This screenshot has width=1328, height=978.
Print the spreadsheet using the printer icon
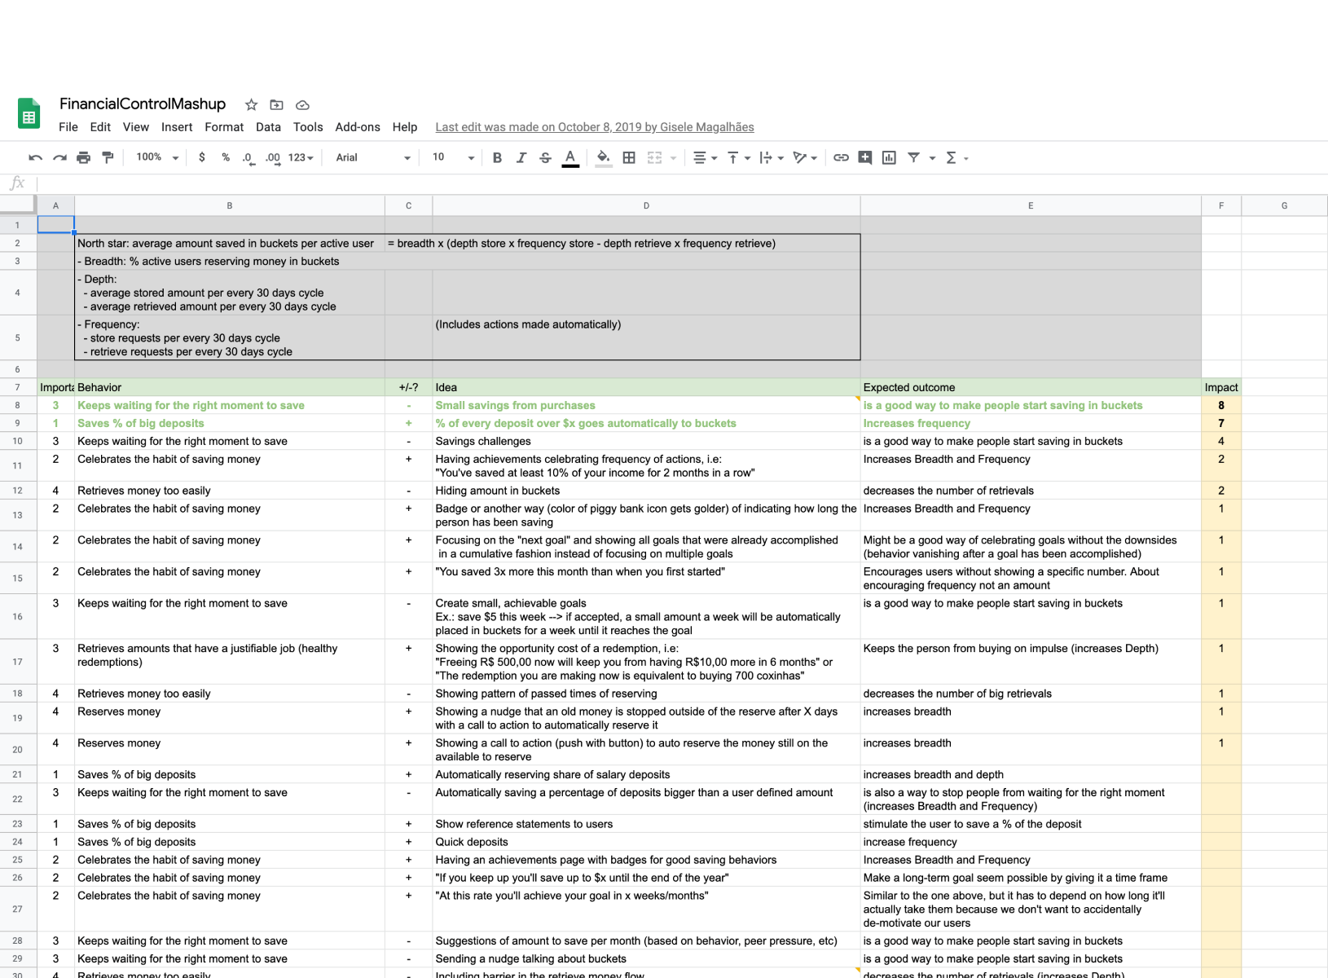tap(83, 158)
